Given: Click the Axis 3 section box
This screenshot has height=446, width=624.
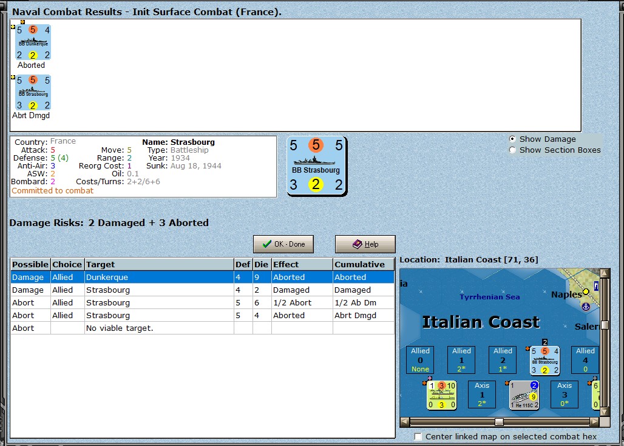Looking at the screenshot, I should [x=565, y=394].
